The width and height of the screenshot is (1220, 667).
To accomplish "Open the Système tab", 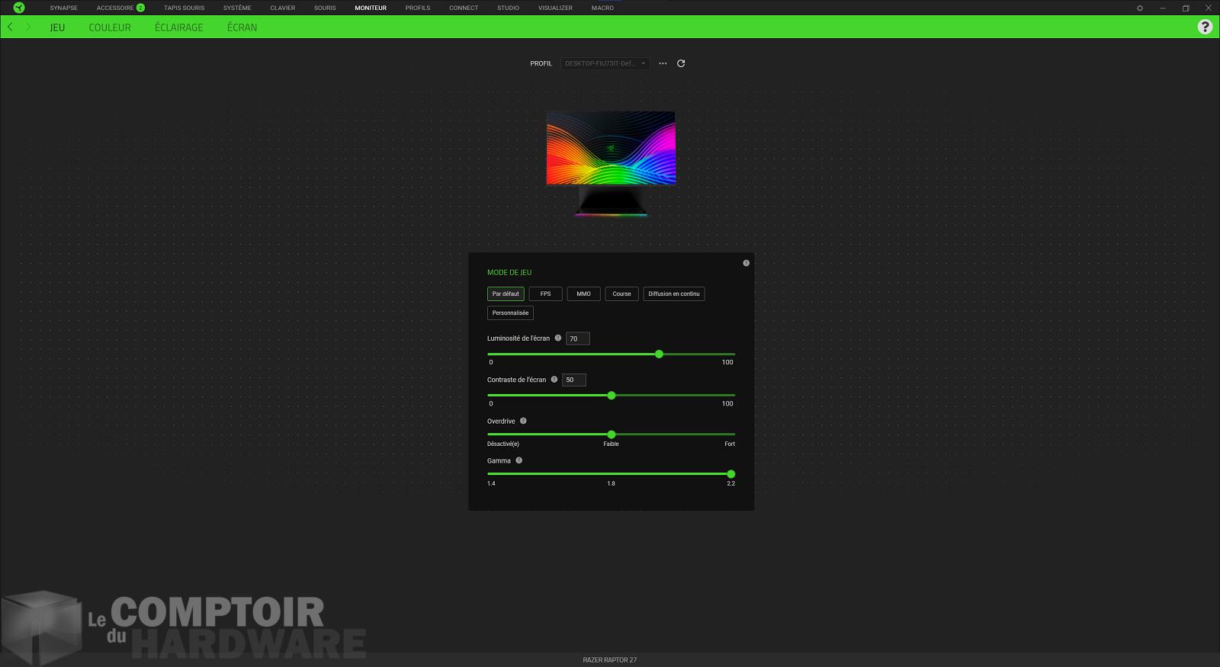I will click(237, 8).
